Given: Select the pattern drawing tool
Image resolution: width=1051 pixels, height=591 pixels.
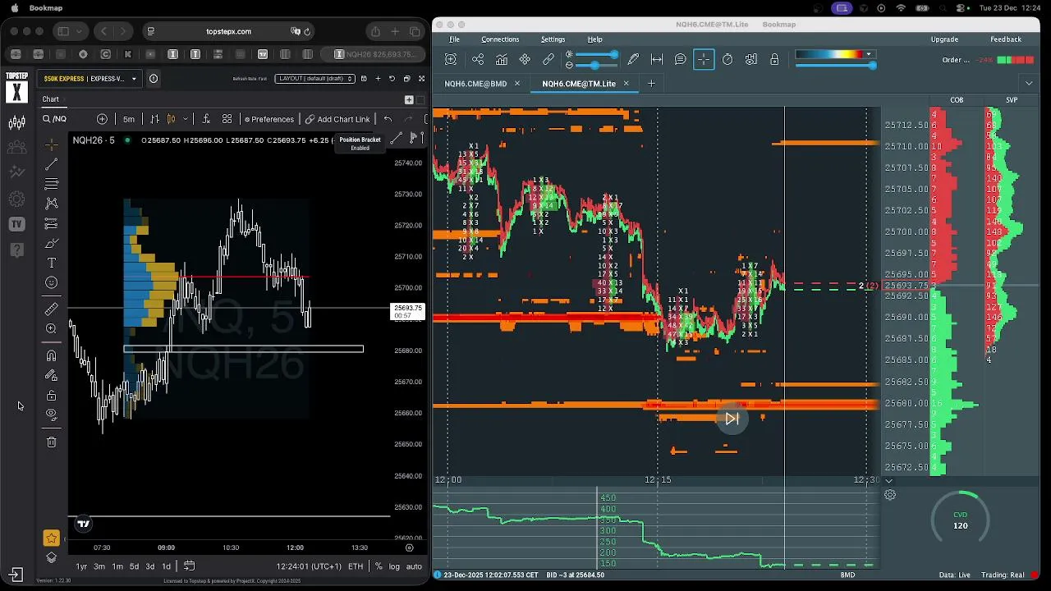Looking at the screenshot, I should pyautogui.click(x=51, y=203).
